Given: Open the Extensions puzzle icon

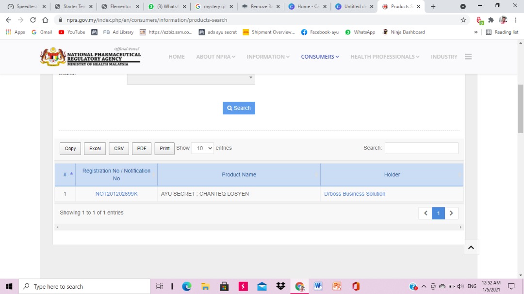Looking at the screenshot, I should point(491,20).
